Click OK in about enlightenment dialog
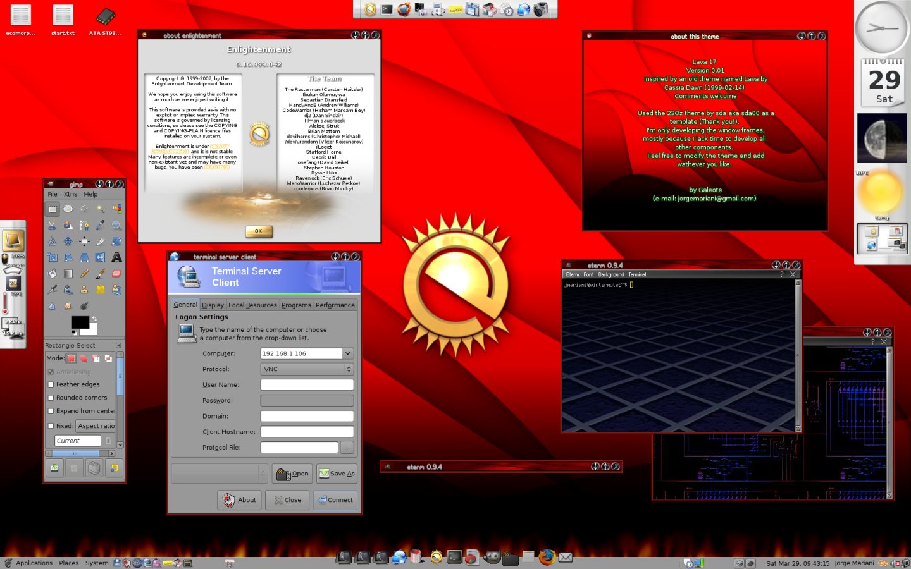 [x=259, y=231]
